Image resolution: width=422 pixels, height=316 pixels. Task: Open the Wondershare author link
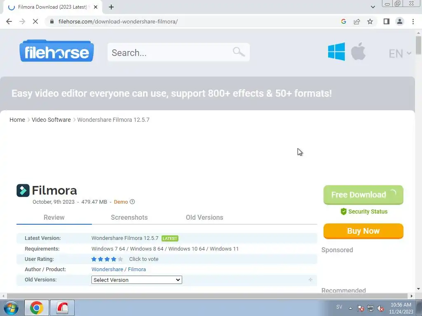point(107,269)
